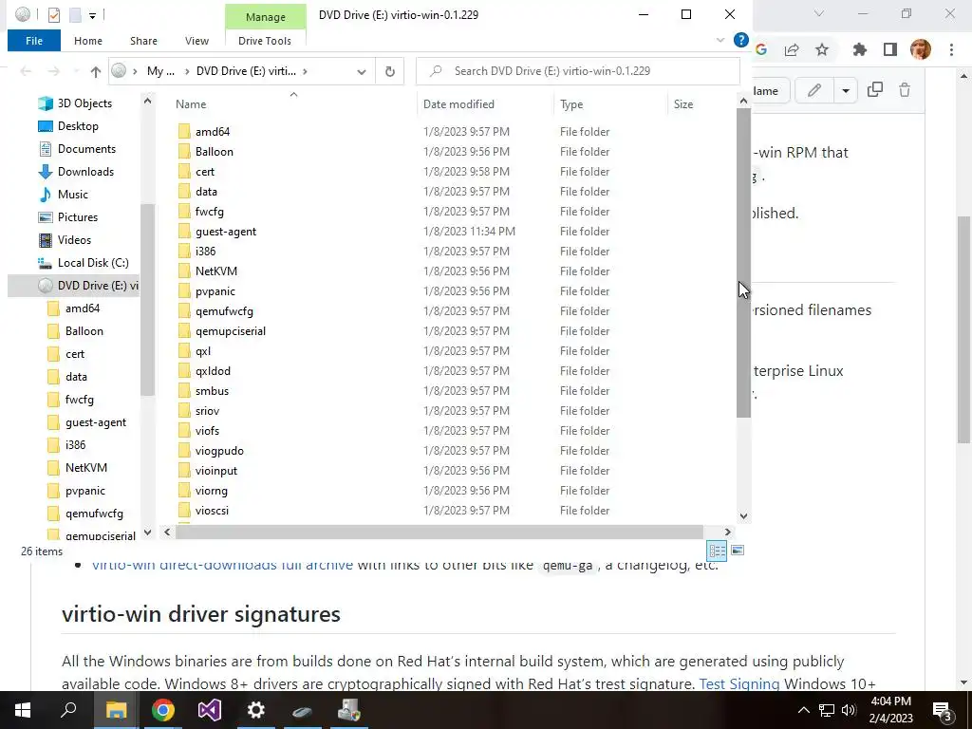Open the Test Signing link in Chrome
The image size is (972, 729).
(738, 683)
